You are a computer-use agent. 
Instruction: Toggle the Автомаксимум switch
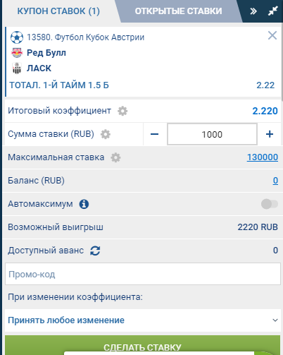tap(270, 204)
